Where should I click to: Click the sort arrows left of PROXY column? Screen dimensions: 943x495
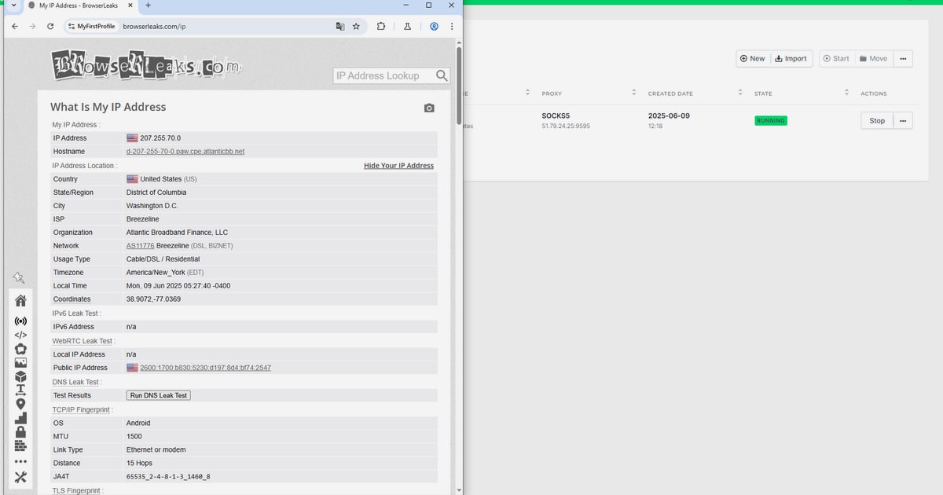[x=527, y=93]
